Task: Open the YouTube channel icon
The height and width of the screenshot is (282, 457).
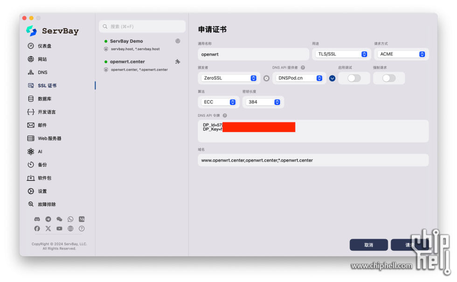Action: tap(59, 228)
